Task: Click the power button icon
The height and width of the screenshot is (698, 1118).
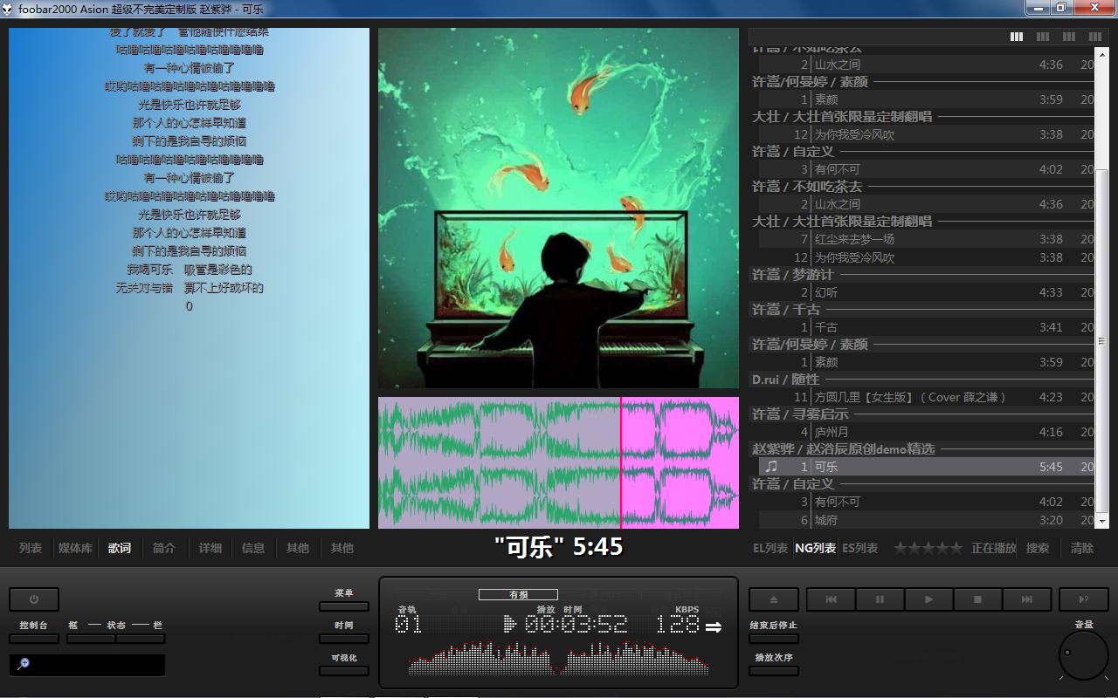Action: [x=34, y=599]
